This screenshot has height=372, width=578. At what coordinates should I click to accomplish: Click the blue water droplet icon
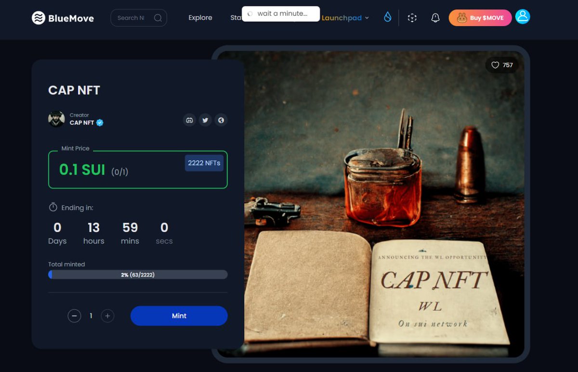[388, 17]
